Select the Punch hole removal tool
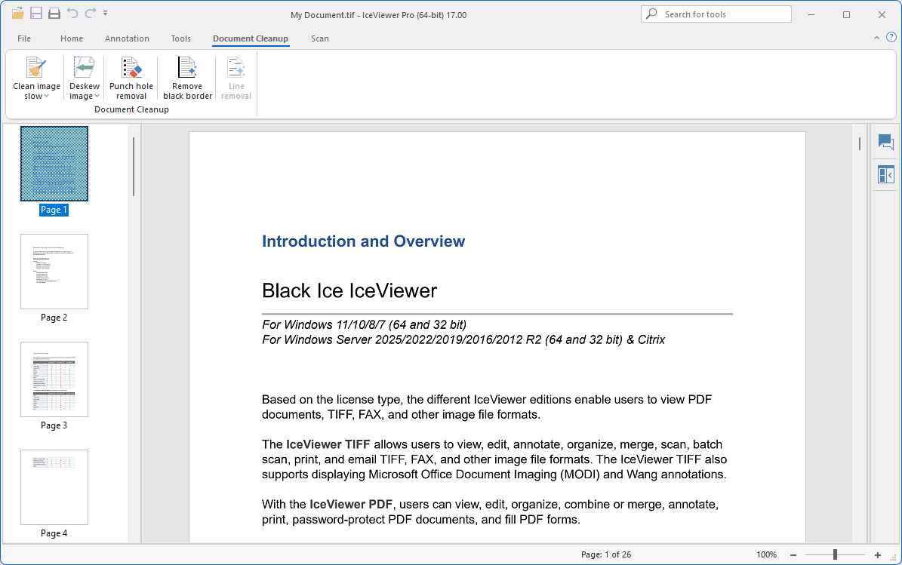 (x=131, y=68)
